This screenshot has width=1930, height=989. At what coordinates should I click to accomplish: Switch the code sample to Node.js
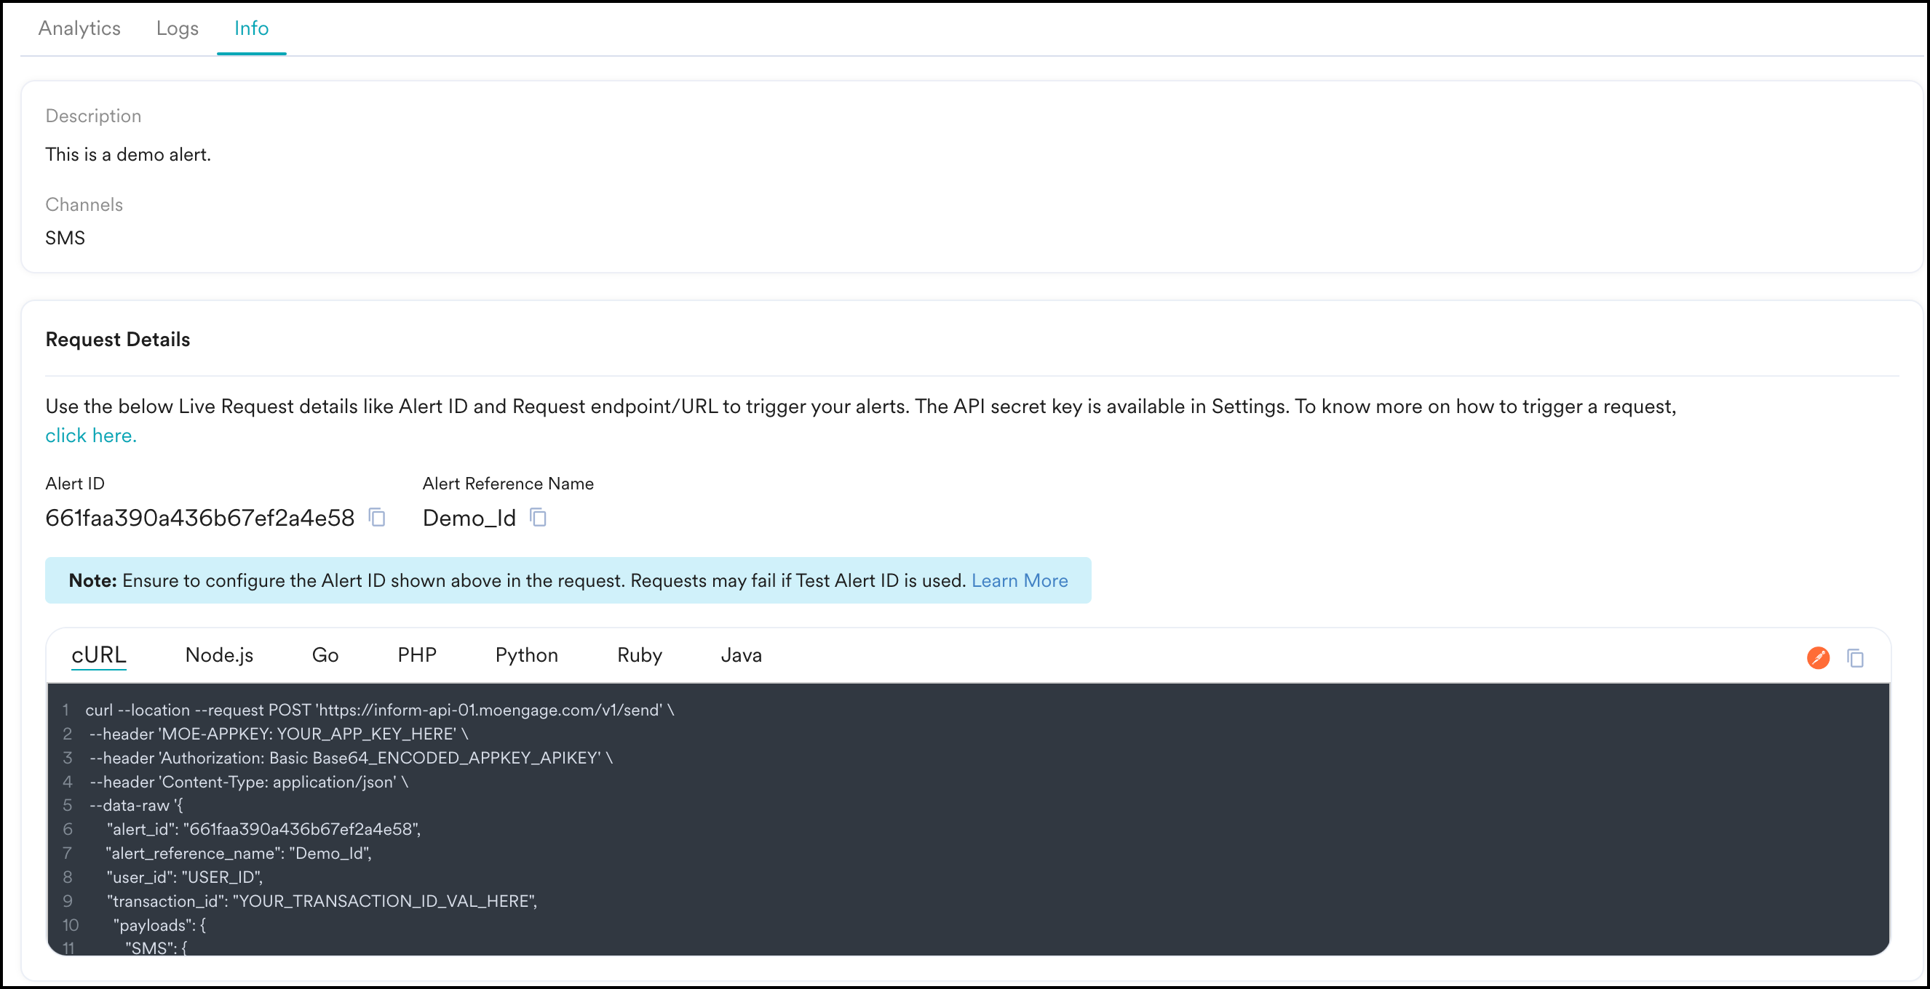pyautogui.click(x=219, y=655)
